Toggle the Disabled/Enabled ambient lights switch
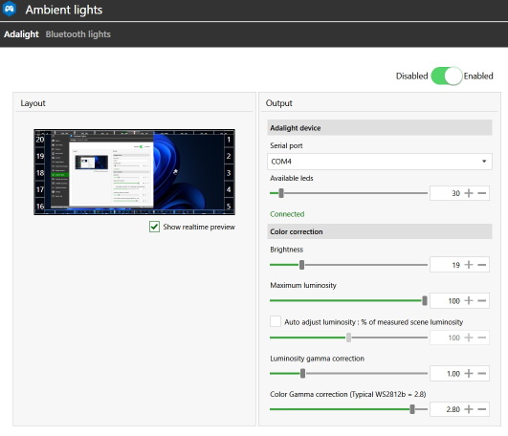 click(x=446, y=76)
